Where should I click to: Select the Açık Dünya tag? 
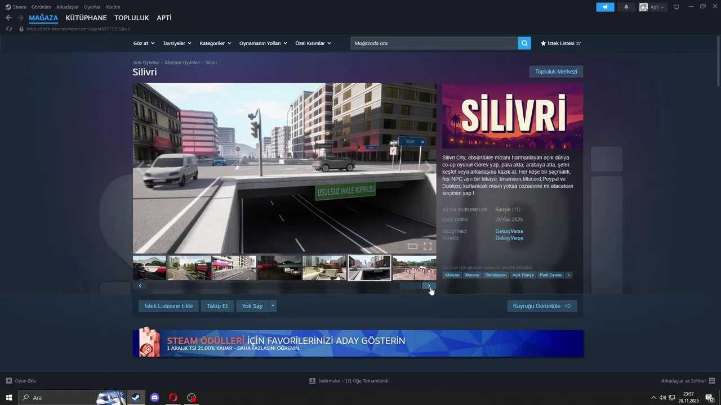[523, 275]
